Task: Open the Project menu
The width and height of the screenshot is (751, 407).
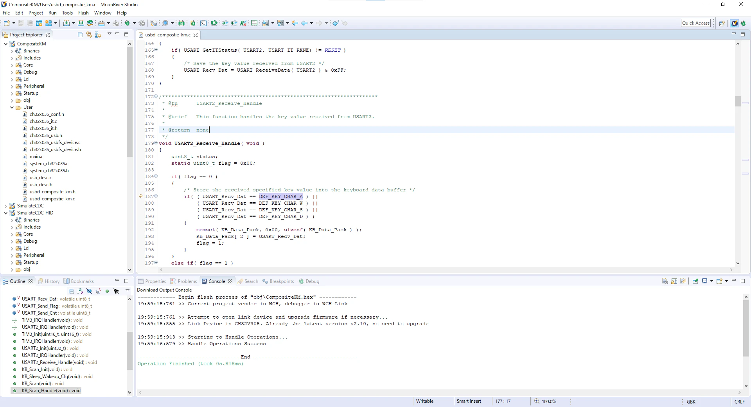Action: [x=36, y=13]
